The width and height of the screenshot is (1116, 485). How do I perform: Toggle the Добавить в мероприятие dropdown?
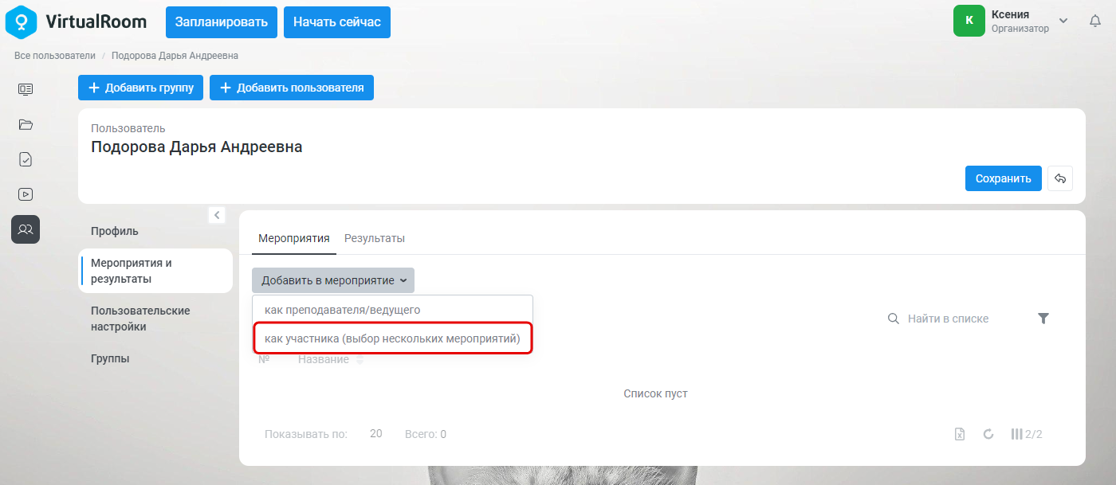pyautogui.click(x=333, y=280)
